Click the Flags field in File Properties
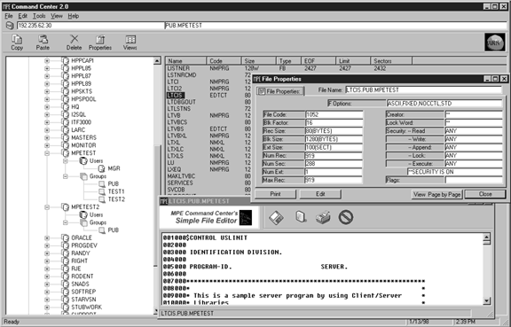 pyautogui.click(x=474, y=180)
